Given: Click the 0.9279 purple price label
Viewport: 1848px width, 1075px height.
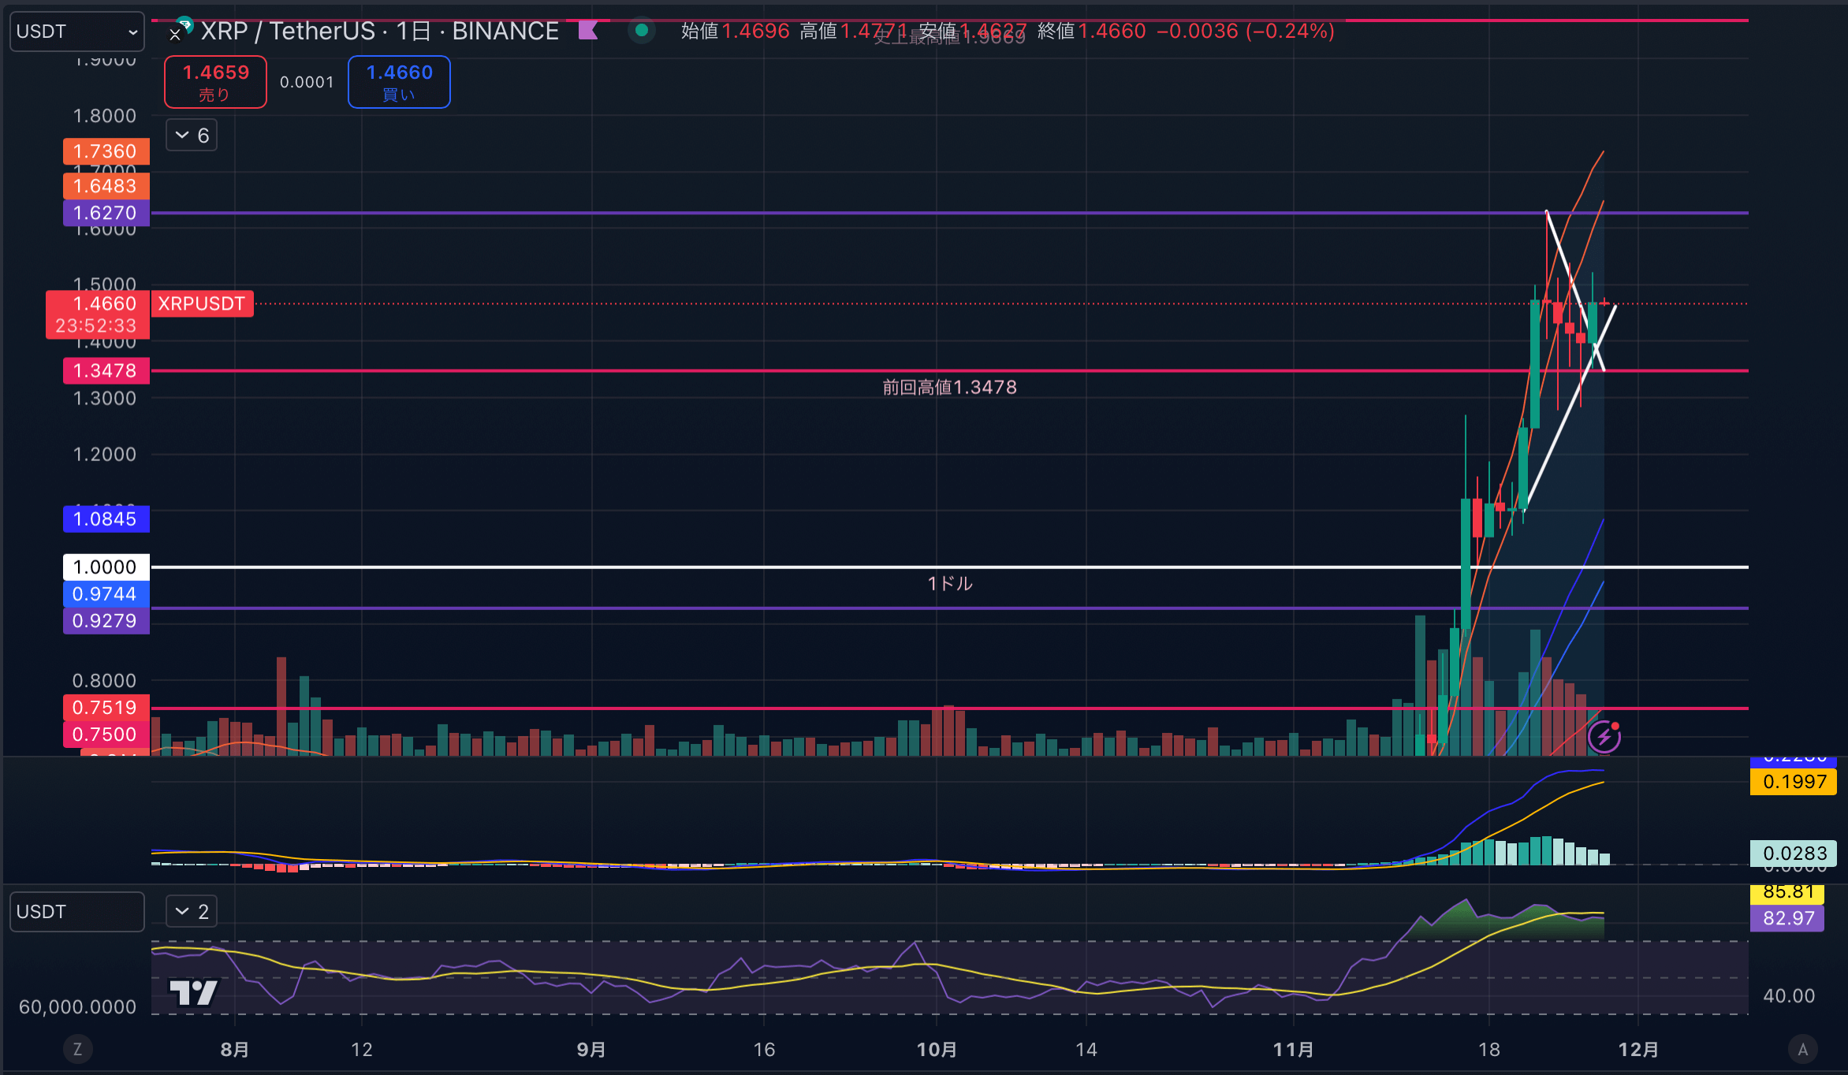Looking at the screenshot, I should [106, 621].
